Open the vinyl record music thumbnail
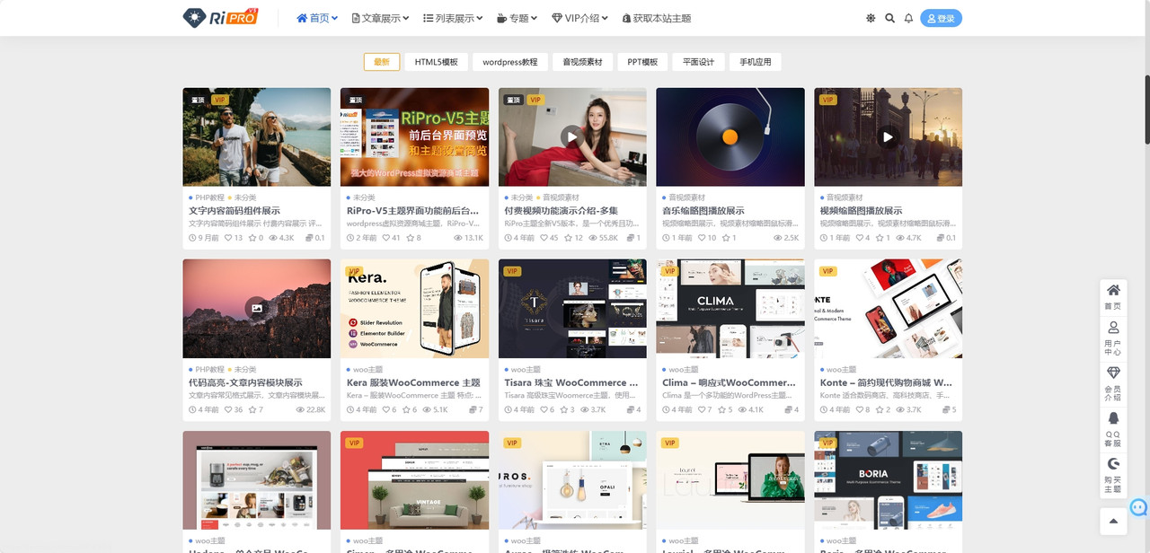This screenshot has height=553, width=1150. [730, 136]
